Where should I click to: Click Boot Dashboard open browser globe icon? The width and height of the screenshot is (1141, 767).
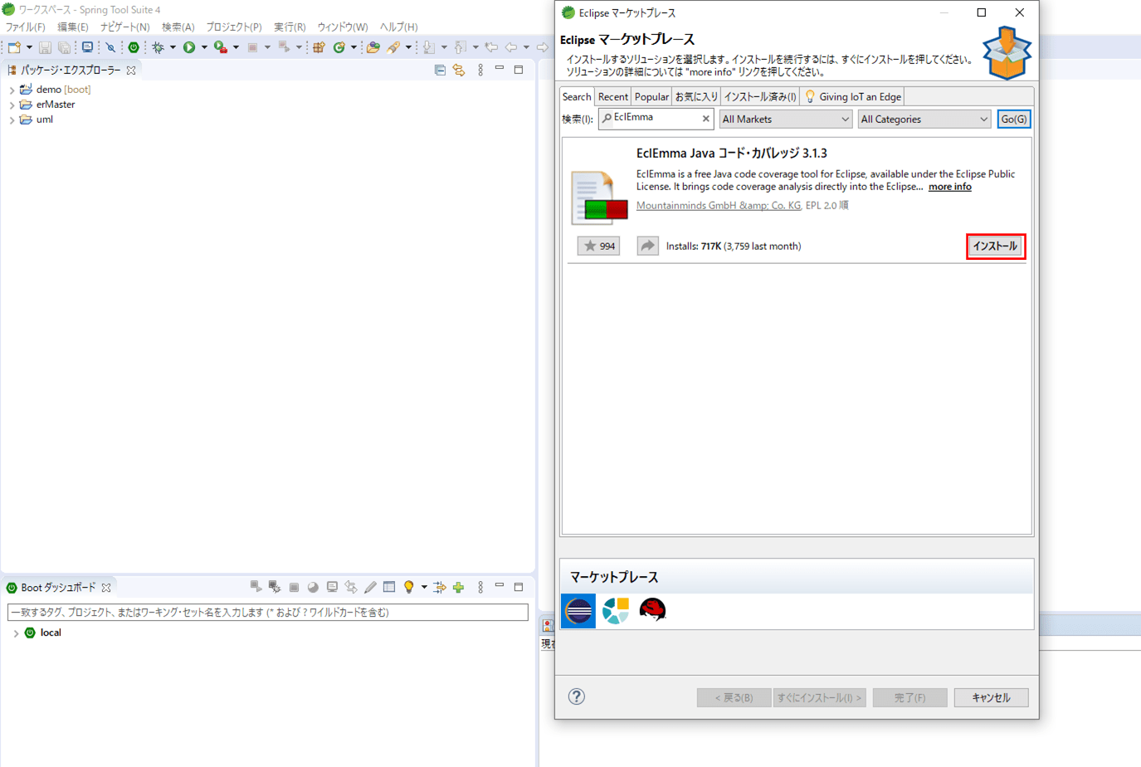pos(313,587)
